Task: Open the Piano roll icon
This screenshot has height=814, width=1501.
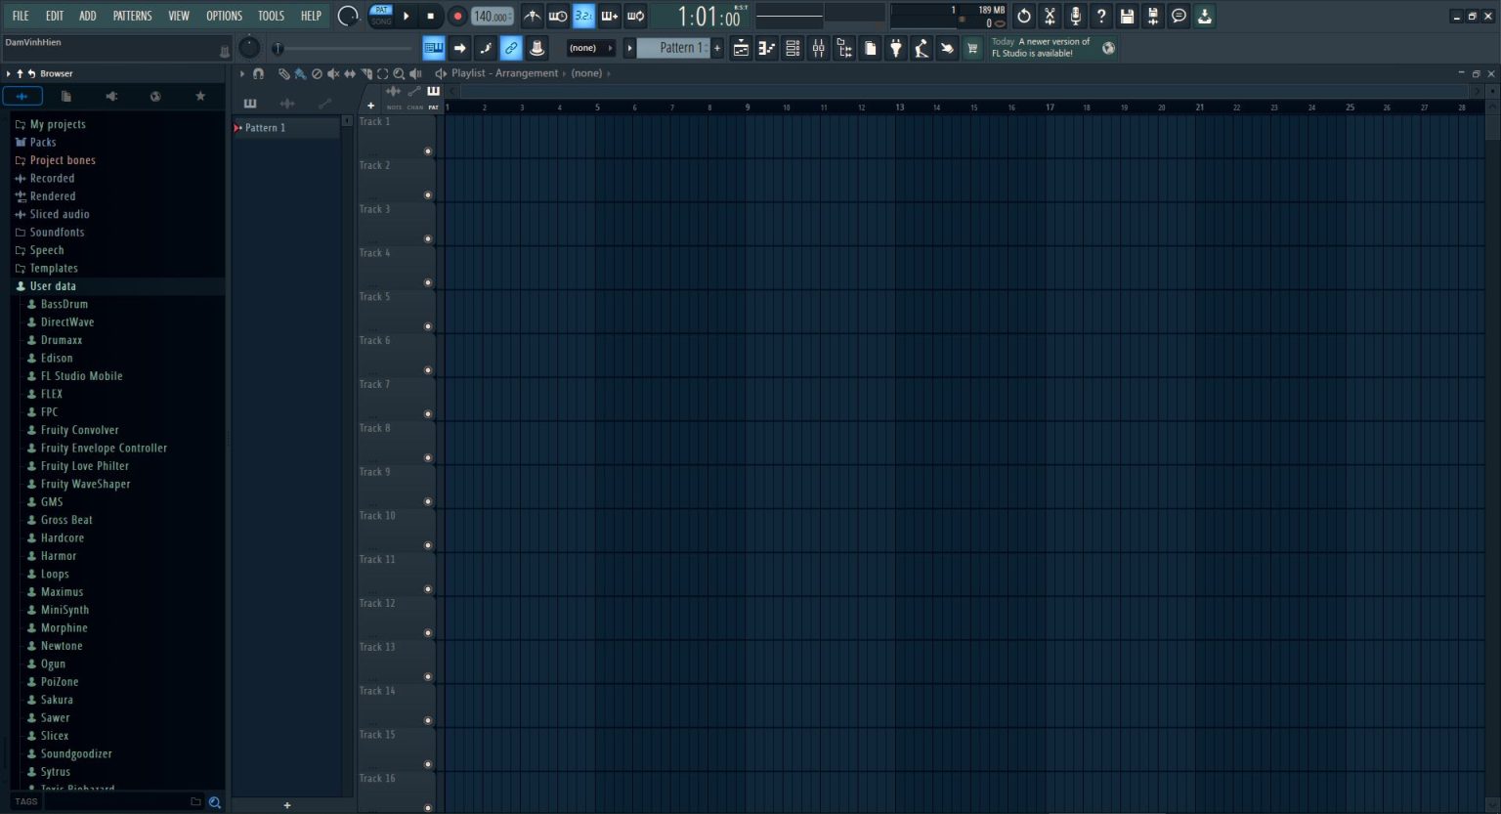Action: pos(767,48)
